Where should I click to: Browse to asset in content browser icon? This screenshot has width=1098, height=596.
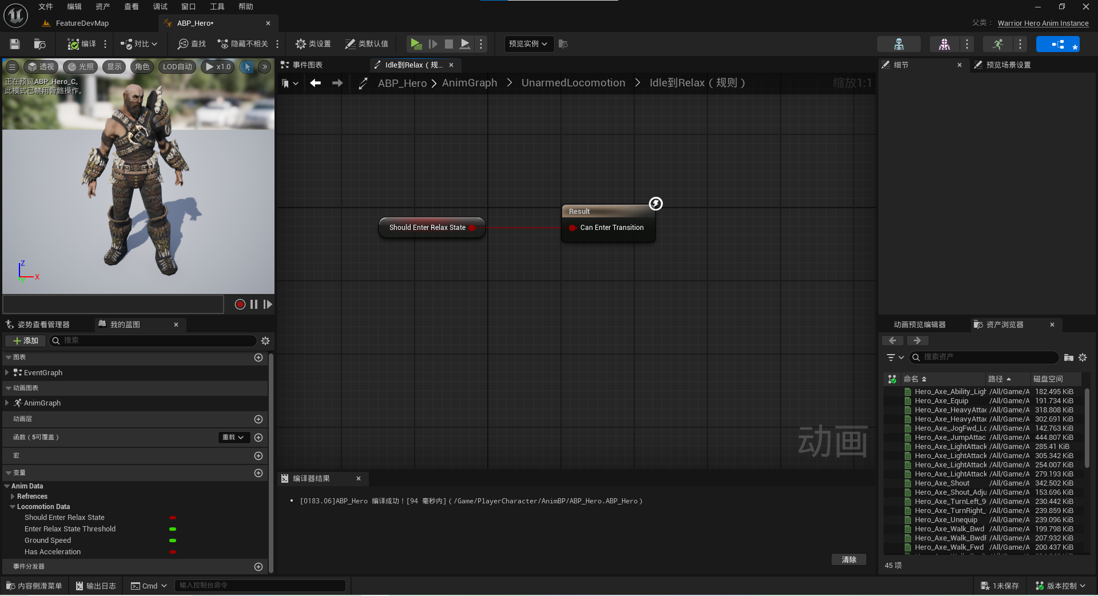39,44
